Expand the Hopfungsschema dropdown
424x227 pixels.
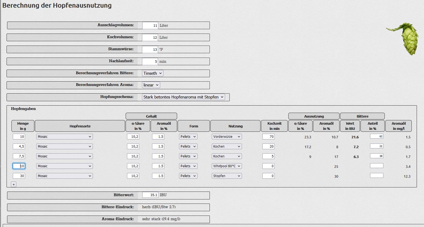pos(183,97)
